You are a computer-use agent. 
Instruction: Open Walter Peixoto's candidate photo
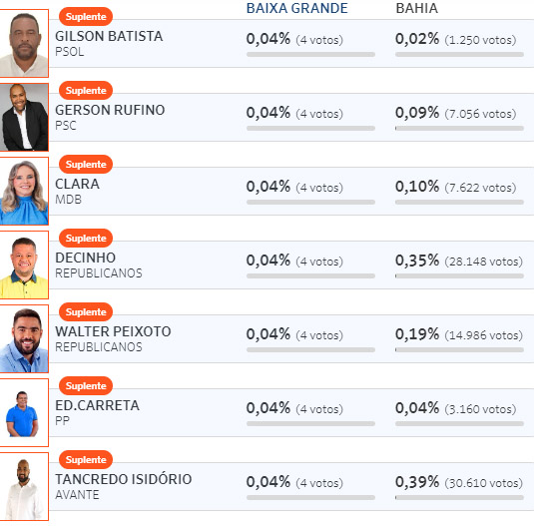click(24, 338)
